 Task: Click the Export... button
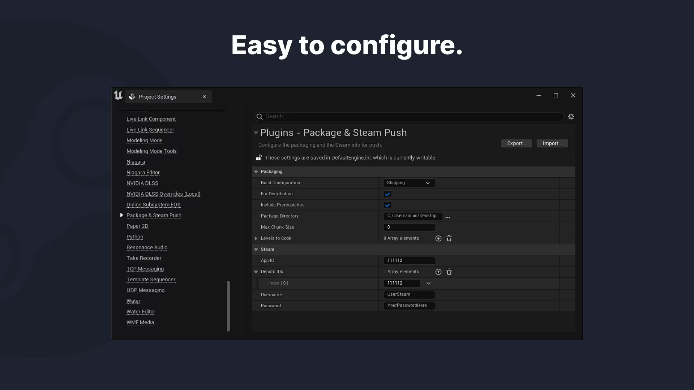point(517,143)
